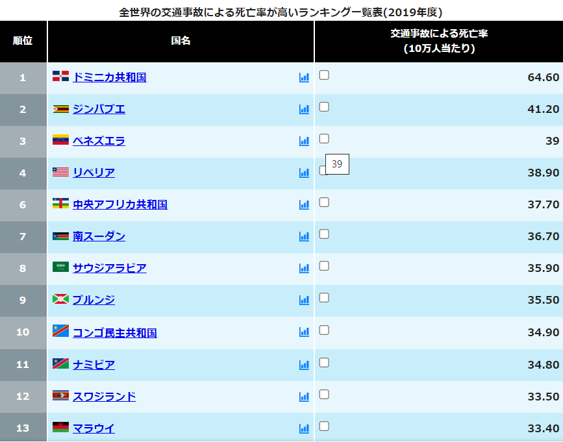Click the マラウイ bar chart icon
This screenshot has height=442, width=563.
pos(304,428)
